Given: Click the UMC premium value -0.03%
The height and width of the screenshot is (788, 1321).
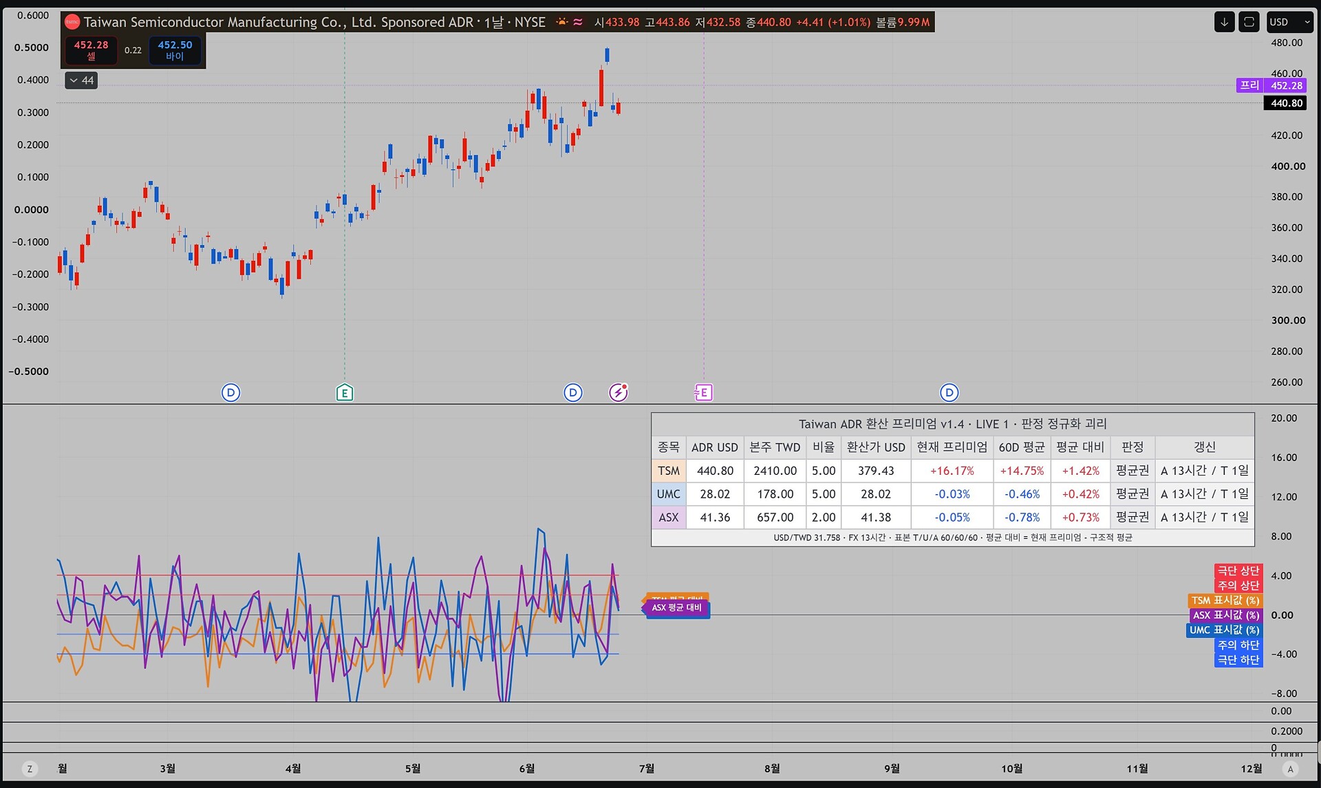Looking at the screenshot, I should coord(952,494).
